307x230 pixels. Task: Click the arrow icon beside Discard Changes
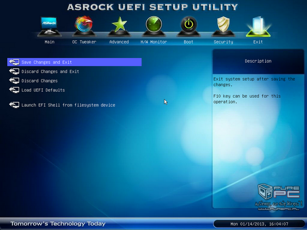[x=14, y=81]
